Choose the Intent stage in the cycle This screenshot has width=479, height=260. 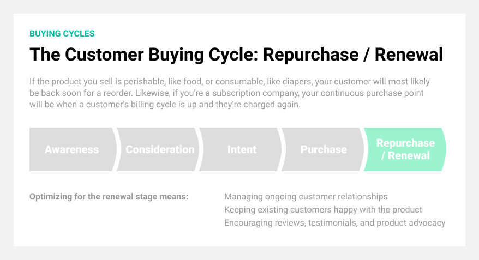pyautogui.click(x=242, y=149)
